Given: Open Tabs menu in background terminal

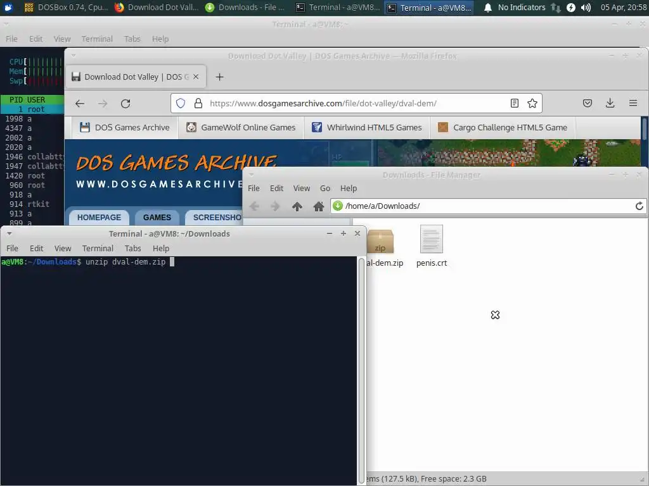Looking at the screenshot, I should pyautogui.click(x=132, y=39).
